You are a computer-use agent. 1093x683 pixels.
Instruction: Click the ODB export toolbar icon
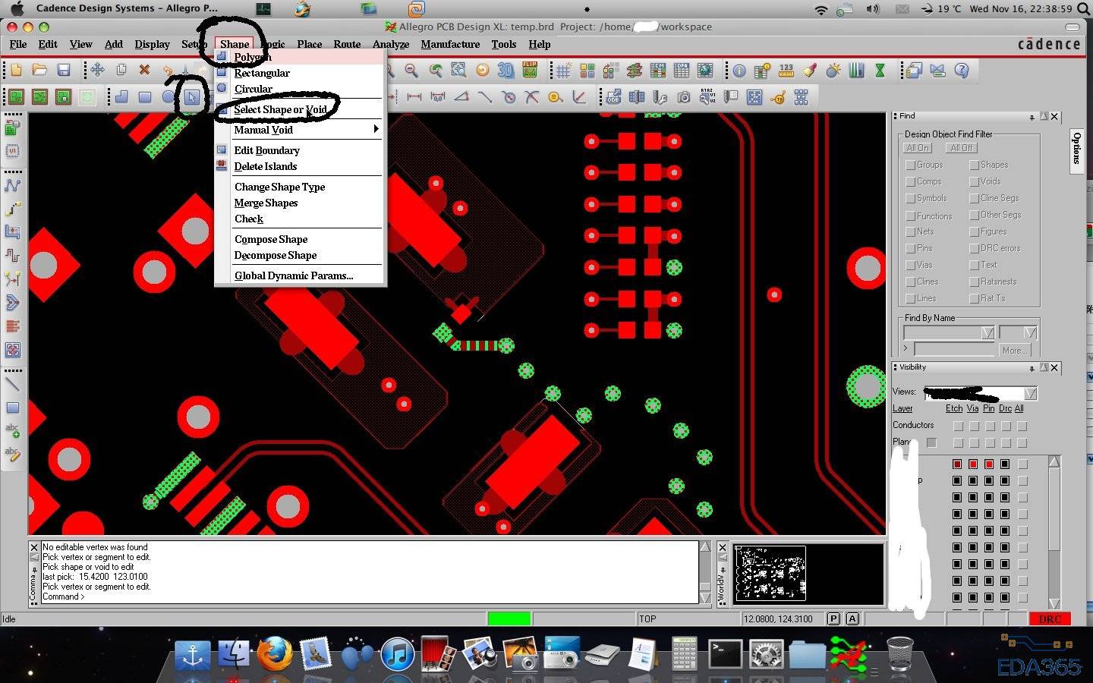(613, 97)
